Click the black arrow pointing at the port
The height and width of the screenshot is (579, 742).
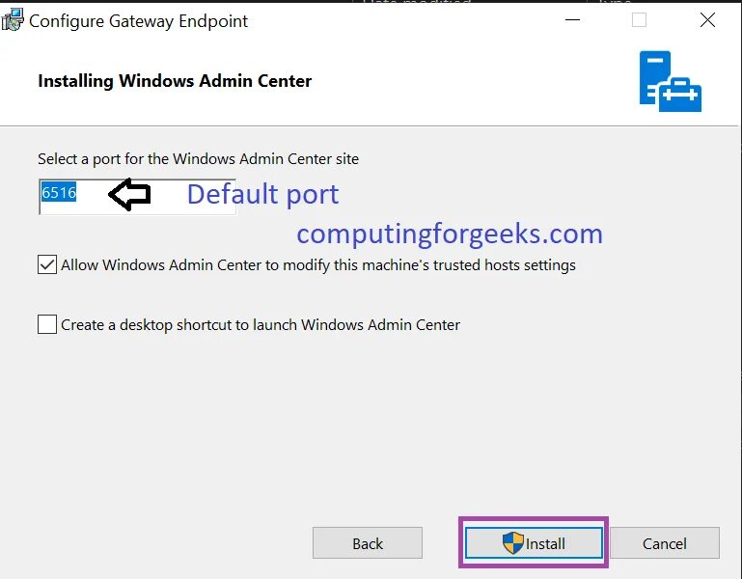(x=129, y=194)
